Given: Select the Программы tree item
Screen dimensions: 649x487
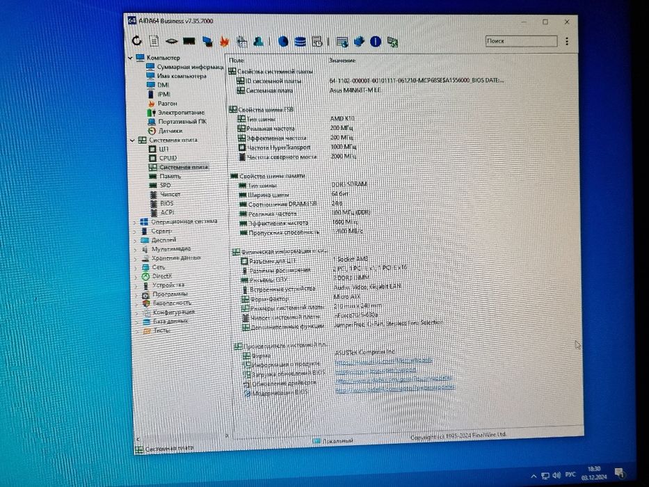Looking at the screenshot, I should coord(170,294).
